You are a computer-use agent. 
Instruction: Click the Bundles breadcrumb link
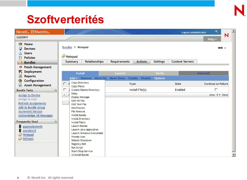tap(67, 47)
